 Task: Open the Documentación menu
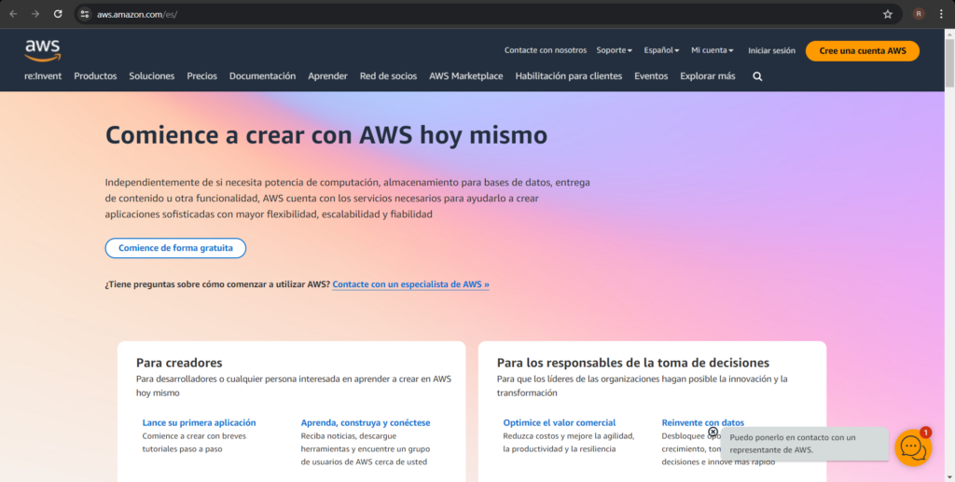point(262,76)
